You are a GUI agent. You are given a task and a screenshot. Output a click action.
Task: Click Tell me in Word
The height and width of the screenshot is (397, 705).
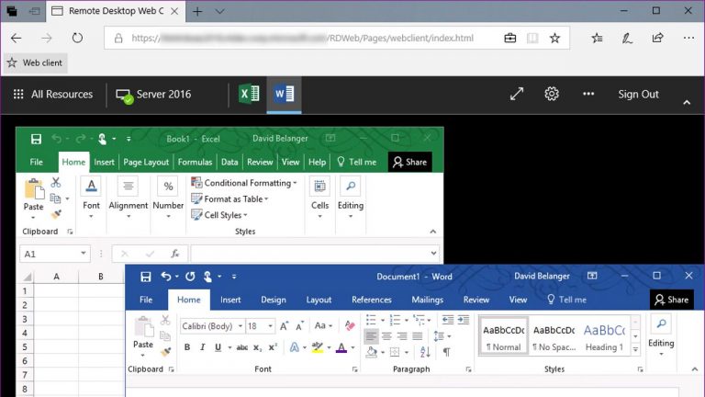pyautogui.click(x=566, y=300)
